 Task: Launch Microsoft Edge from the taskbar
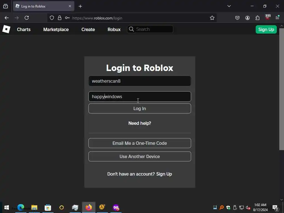click(x=21, y=207)
